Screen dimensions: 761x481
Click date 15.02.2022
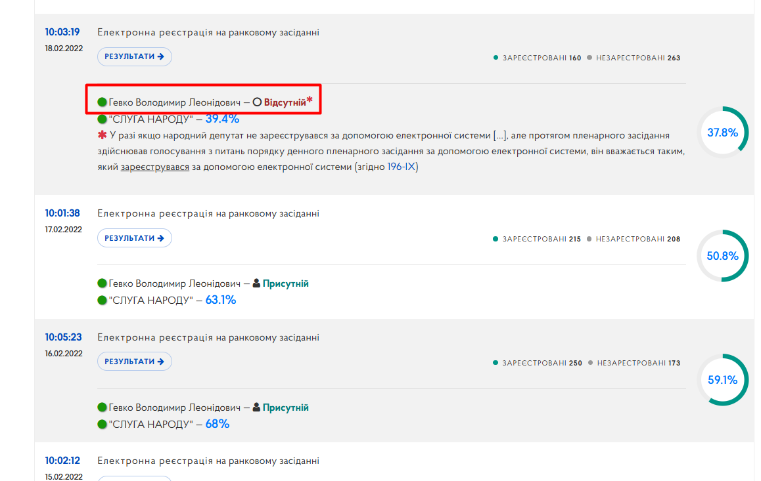[64, 476]
